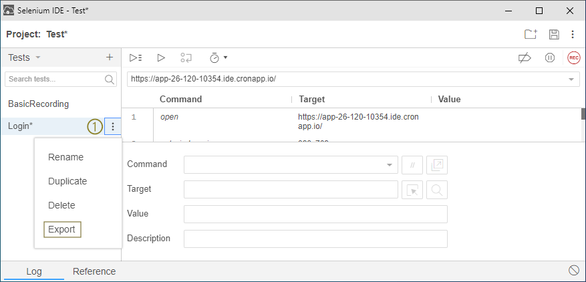Viewport: 586px width, 282px height.
Task: Open new window configuration button
Action: click(x=437, y=165)
